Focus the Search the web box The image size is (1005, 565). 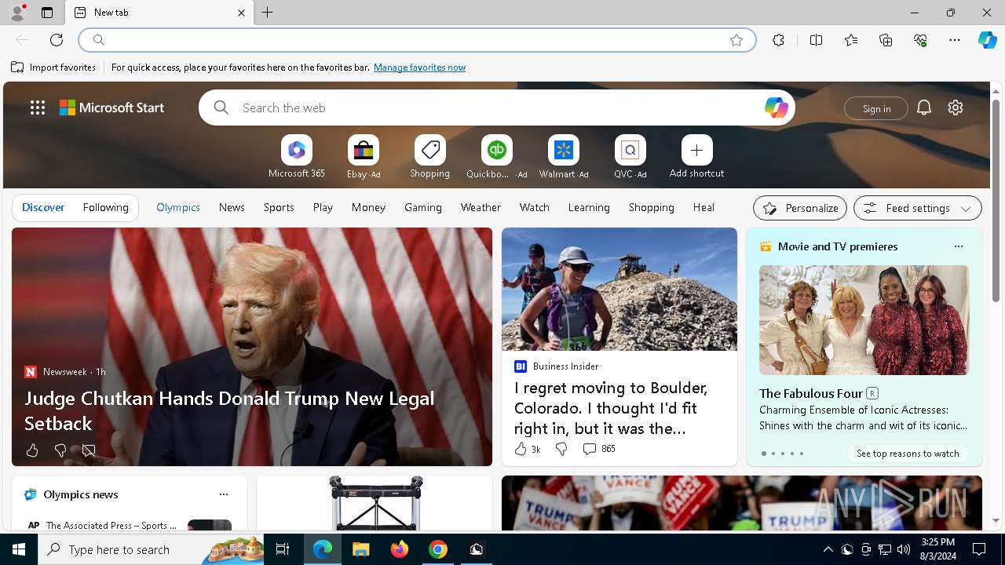(496, 108)
